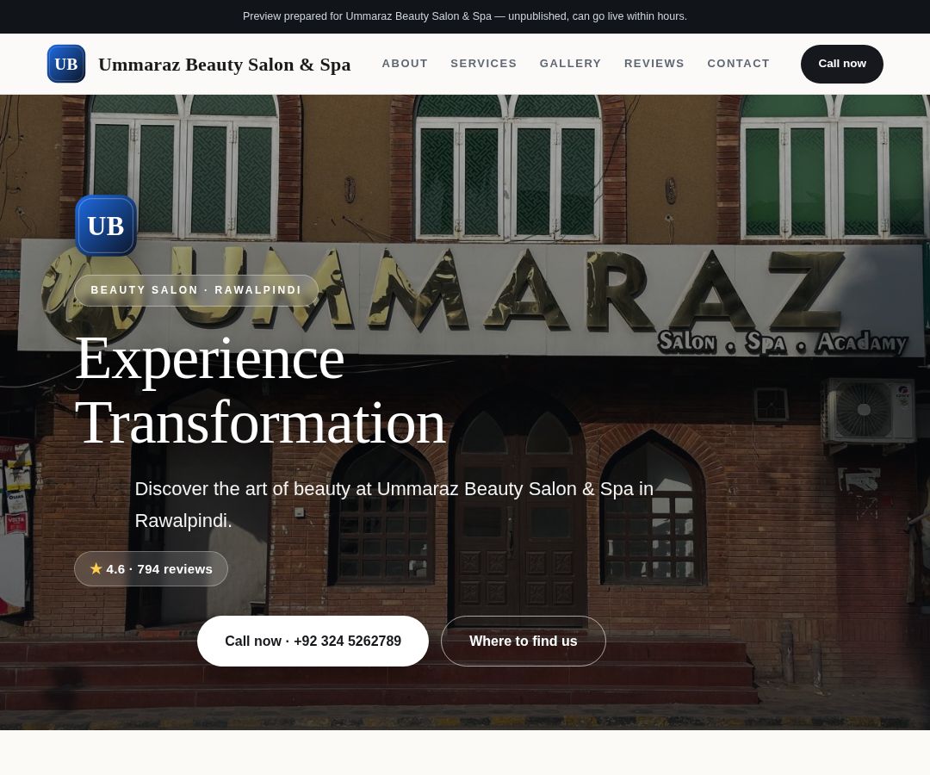Image resolution: width=930 pixels, height=775 pixels.
Task: Click the Beauty Salon · Rawalpindi pill
Action: pyautogui.click(x=196, y=290)
